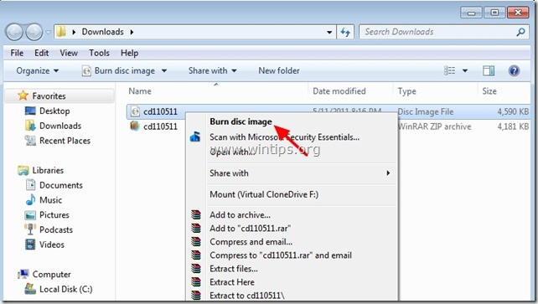Select Compress and email... option

251,242
